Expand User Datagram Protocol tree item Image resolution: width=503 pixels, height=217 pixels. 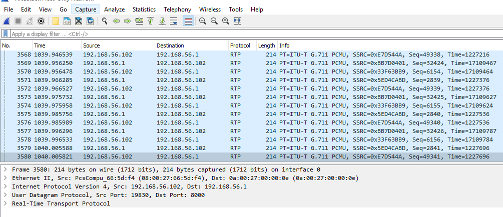click(6, 195)
